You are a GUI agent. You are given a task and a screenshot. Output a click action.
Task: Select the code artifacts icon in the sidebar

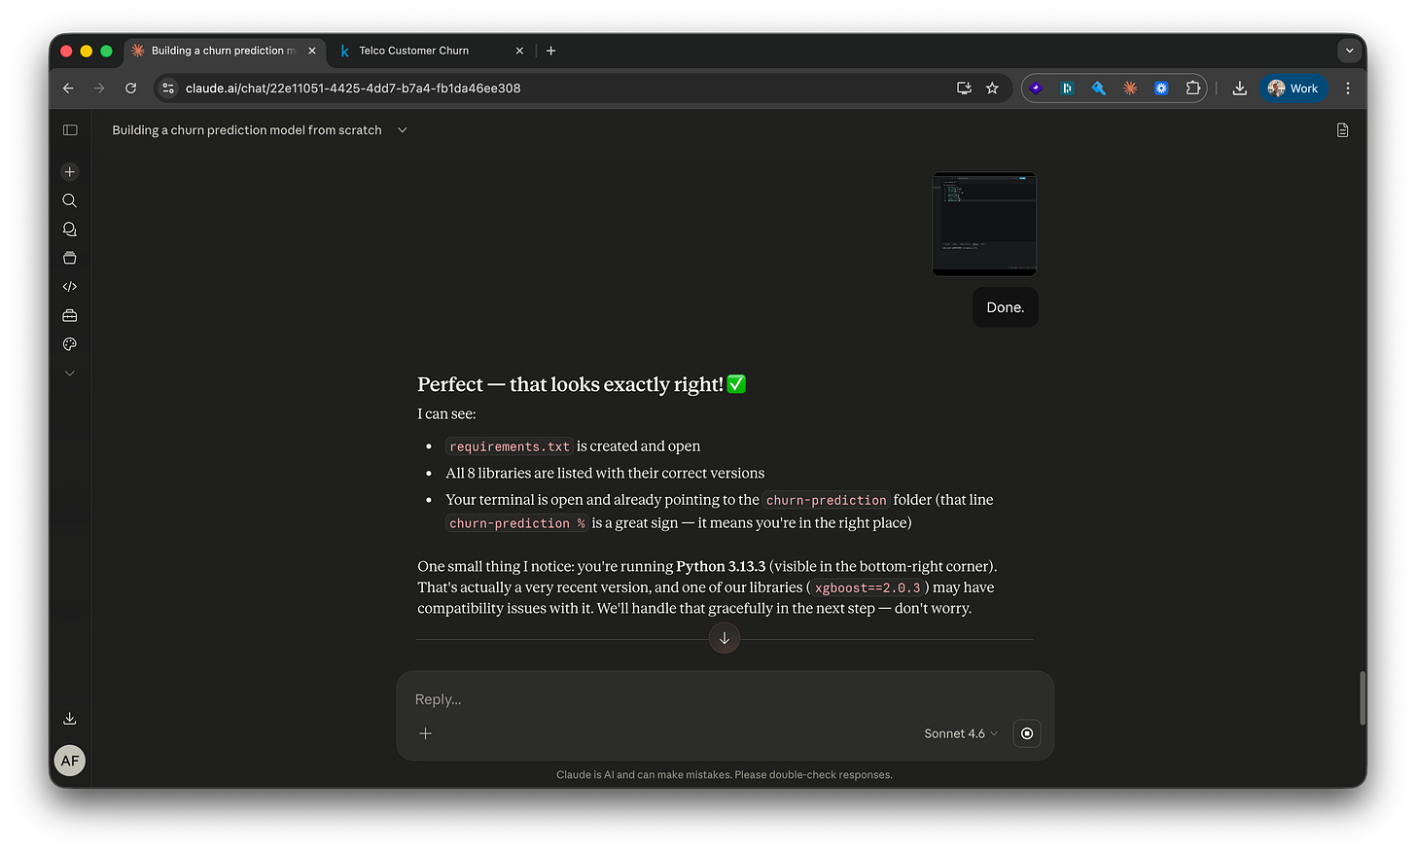[x=69, y=286]
